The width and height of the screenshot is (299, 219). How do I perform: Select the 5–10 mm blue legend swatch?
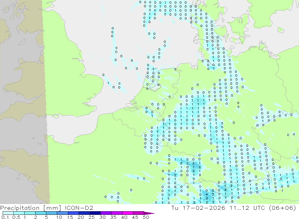pos(51,213)
